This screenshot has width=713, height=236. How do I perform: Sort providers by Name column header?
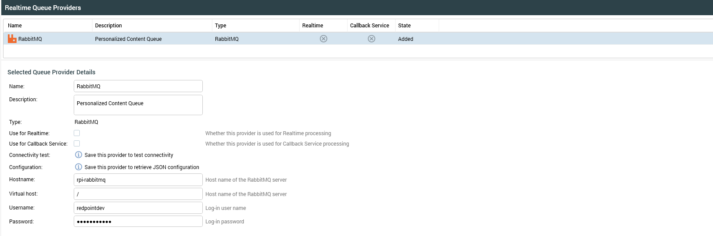click(15, 26)
